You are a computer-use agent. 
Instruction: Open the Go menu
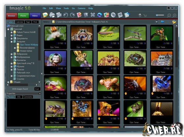click(73, 8)
